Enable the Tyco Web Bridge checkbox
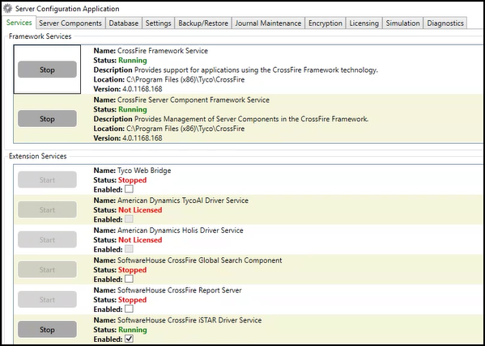Viewport: 485px width, 346px height. 129,188
